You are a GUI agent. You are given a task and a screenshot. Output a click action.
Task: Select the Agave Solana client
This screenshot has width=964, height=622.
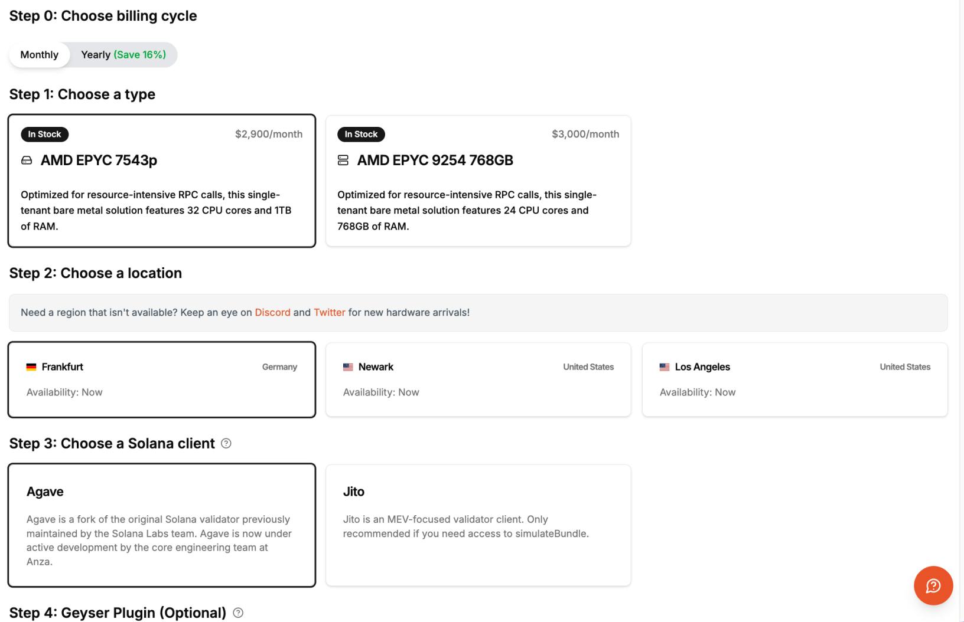click(x=161, y=525)
